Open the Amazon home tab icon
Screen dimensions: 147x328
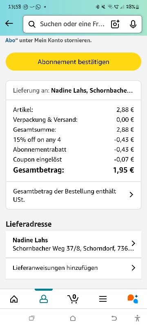[x=14, y=299]
